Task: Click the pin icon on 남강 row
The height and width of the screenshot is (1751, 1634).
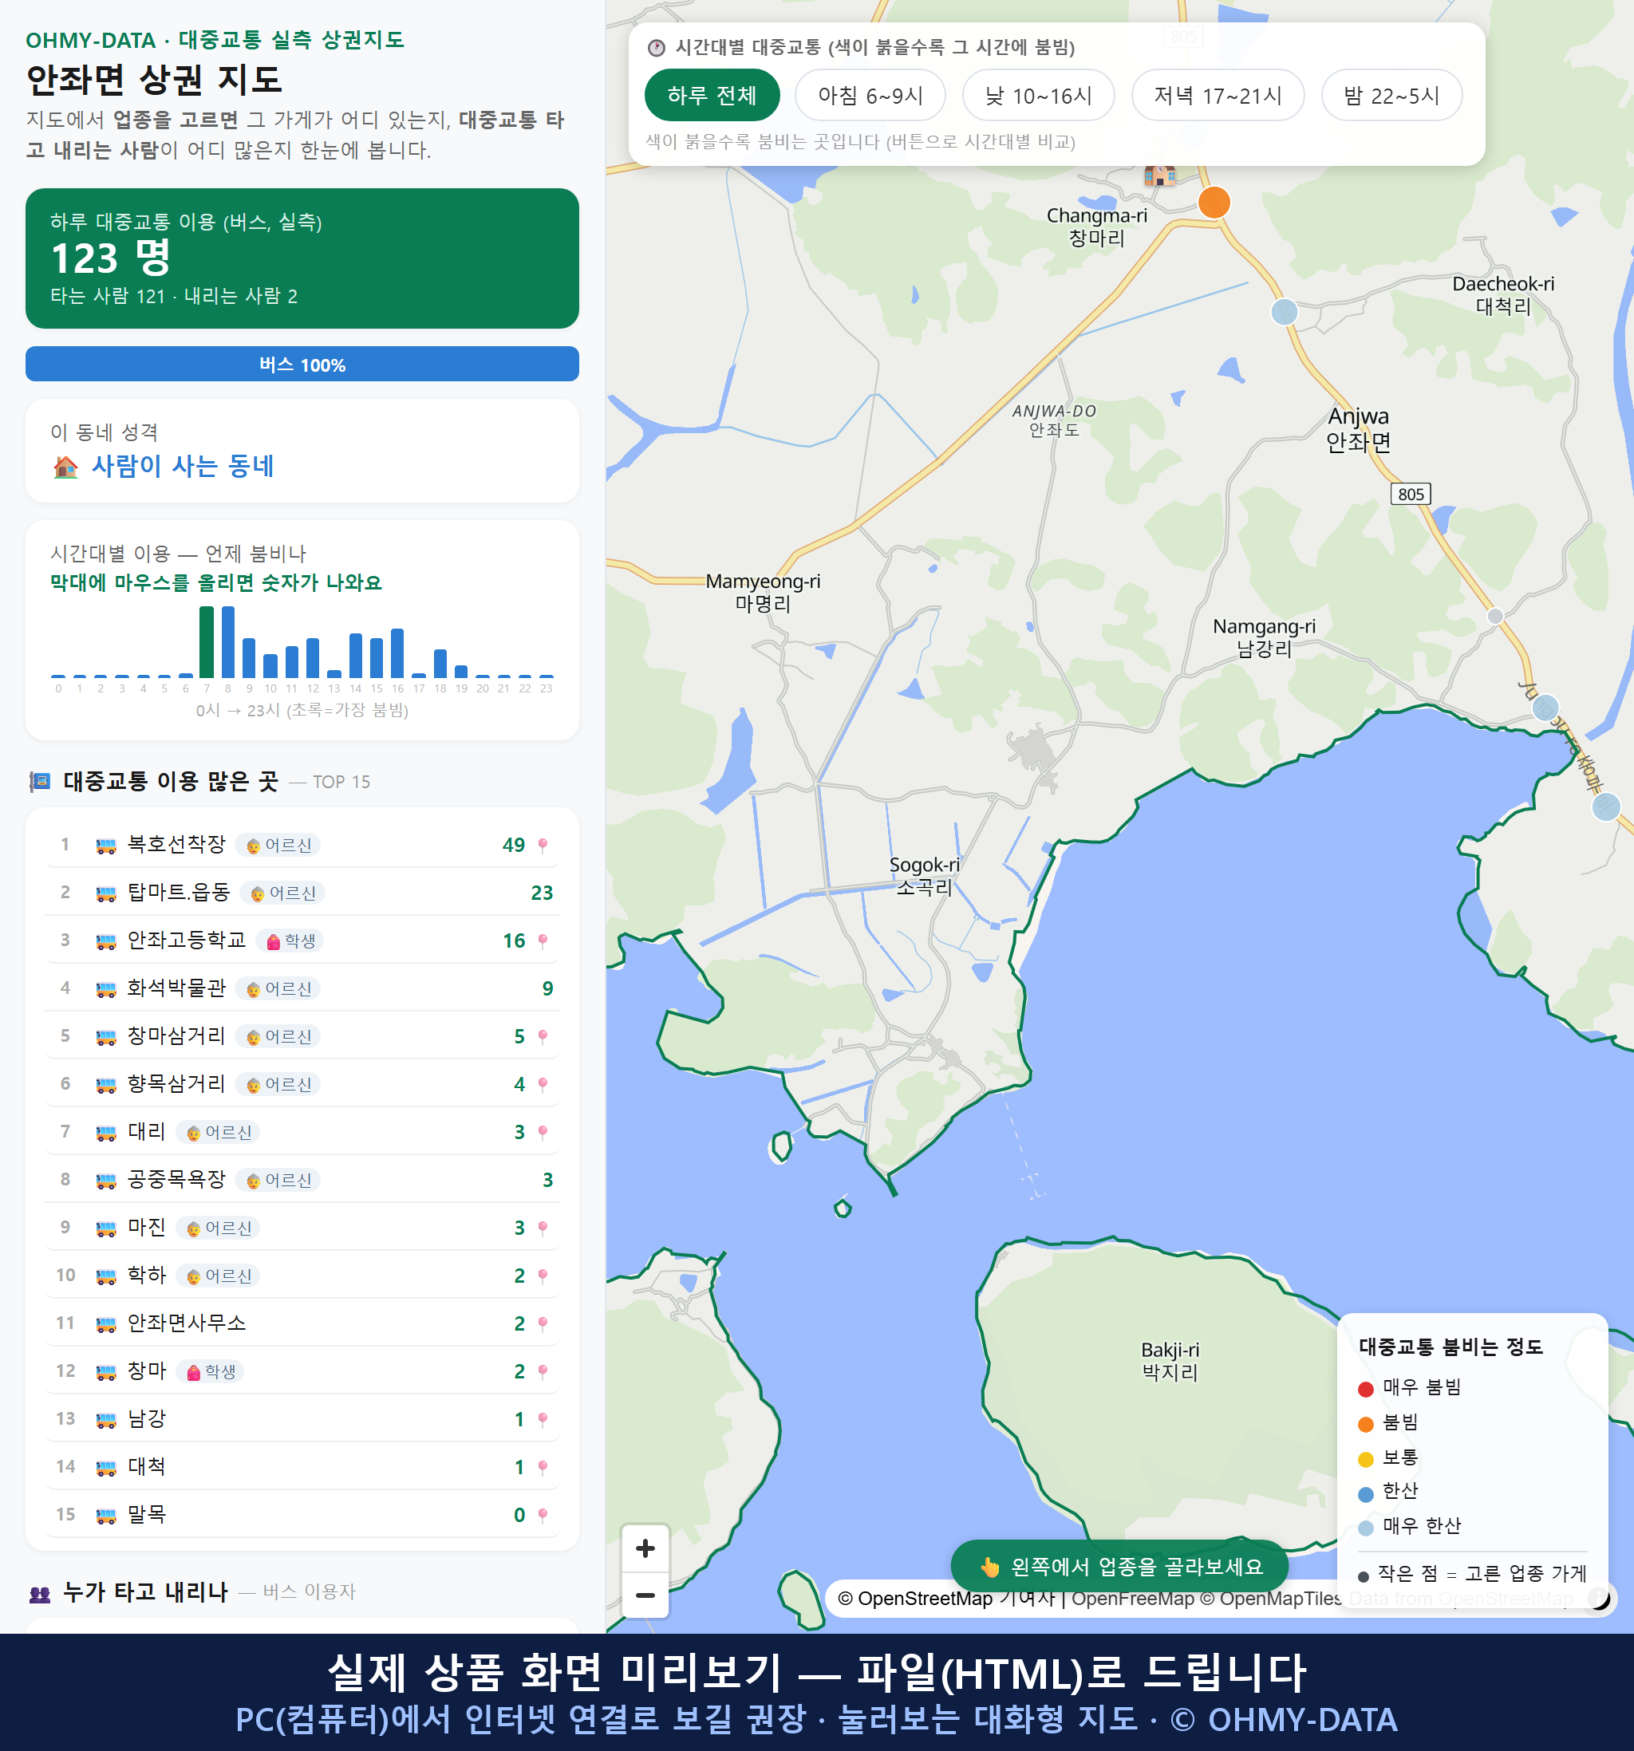Action: click(x=543, y=1420)
